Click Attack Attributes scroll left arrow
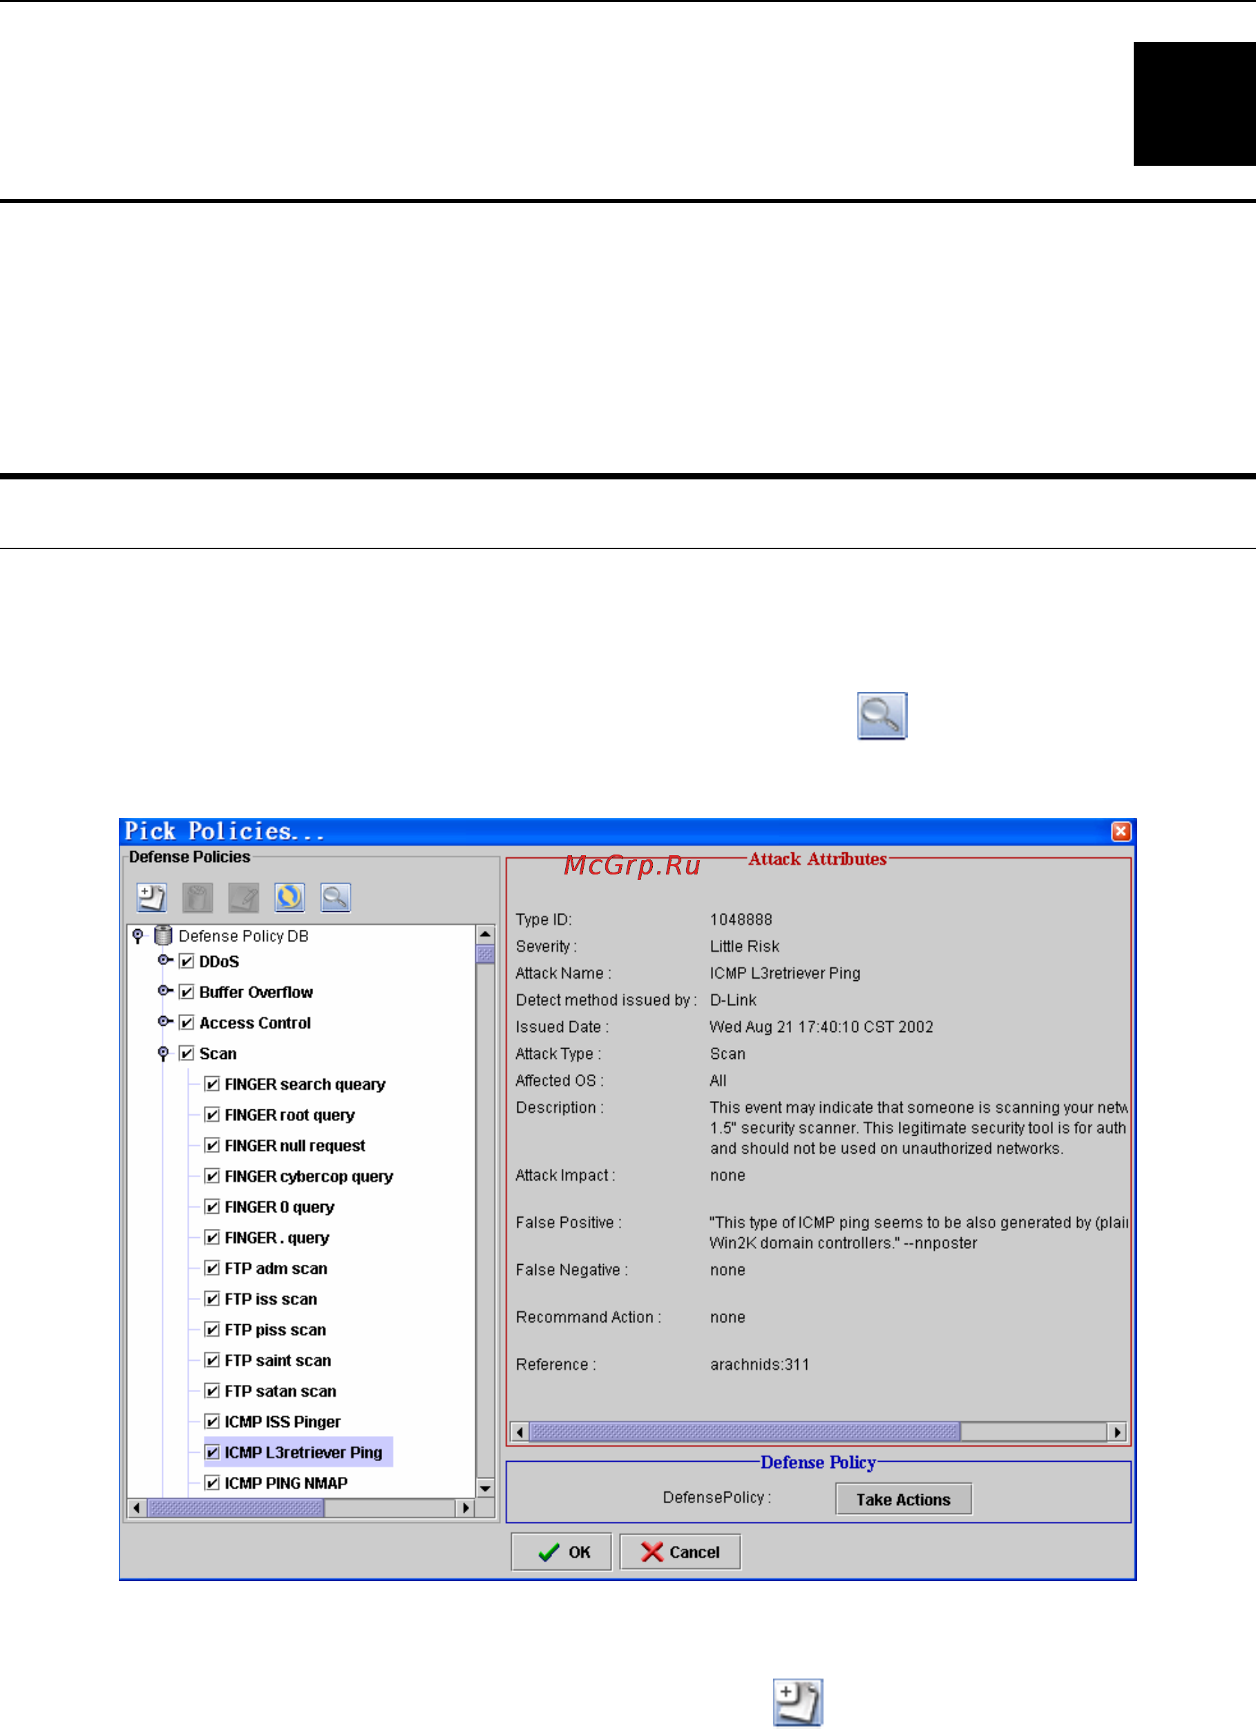Image resolution: width=1256 pixels, height=1729 pixels. coord(520,1432)
